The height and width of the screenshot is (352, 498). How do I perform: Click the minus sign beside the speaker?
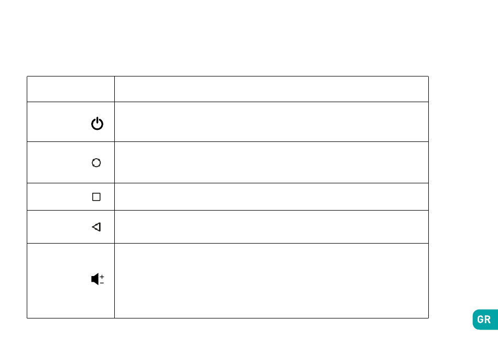tap(102, 282)
